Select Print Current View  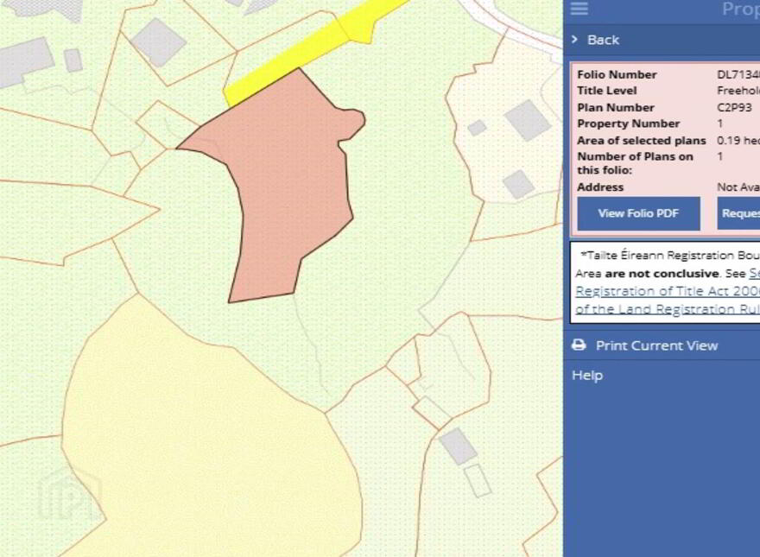point(656,345)
